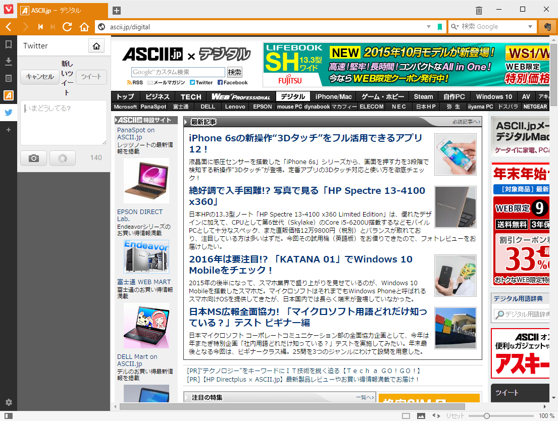Open the iPhone 6s article thumbnail
This screenshot has height=421, width=558.
tap(455, 154)
